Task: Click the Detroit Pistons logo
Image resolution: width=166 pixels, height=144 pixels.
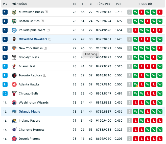Action: pyautogui.click(x=14, y=139)
